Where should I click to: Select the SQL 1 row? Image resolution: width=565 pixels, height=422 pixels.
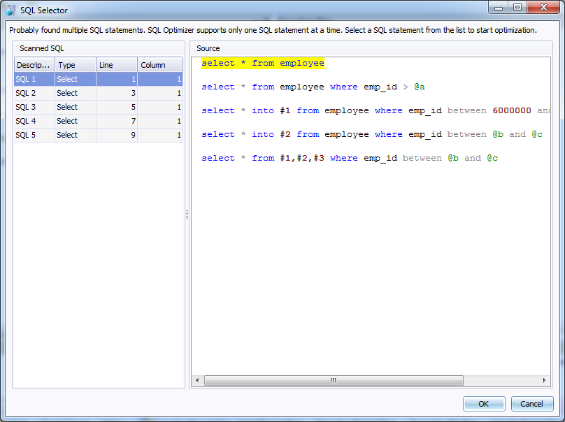35,79
